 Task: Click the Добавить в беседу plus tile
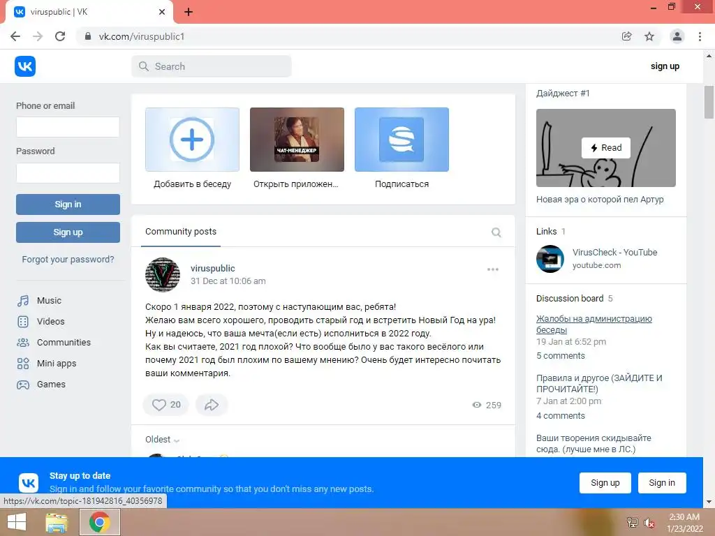click(192, 140)
